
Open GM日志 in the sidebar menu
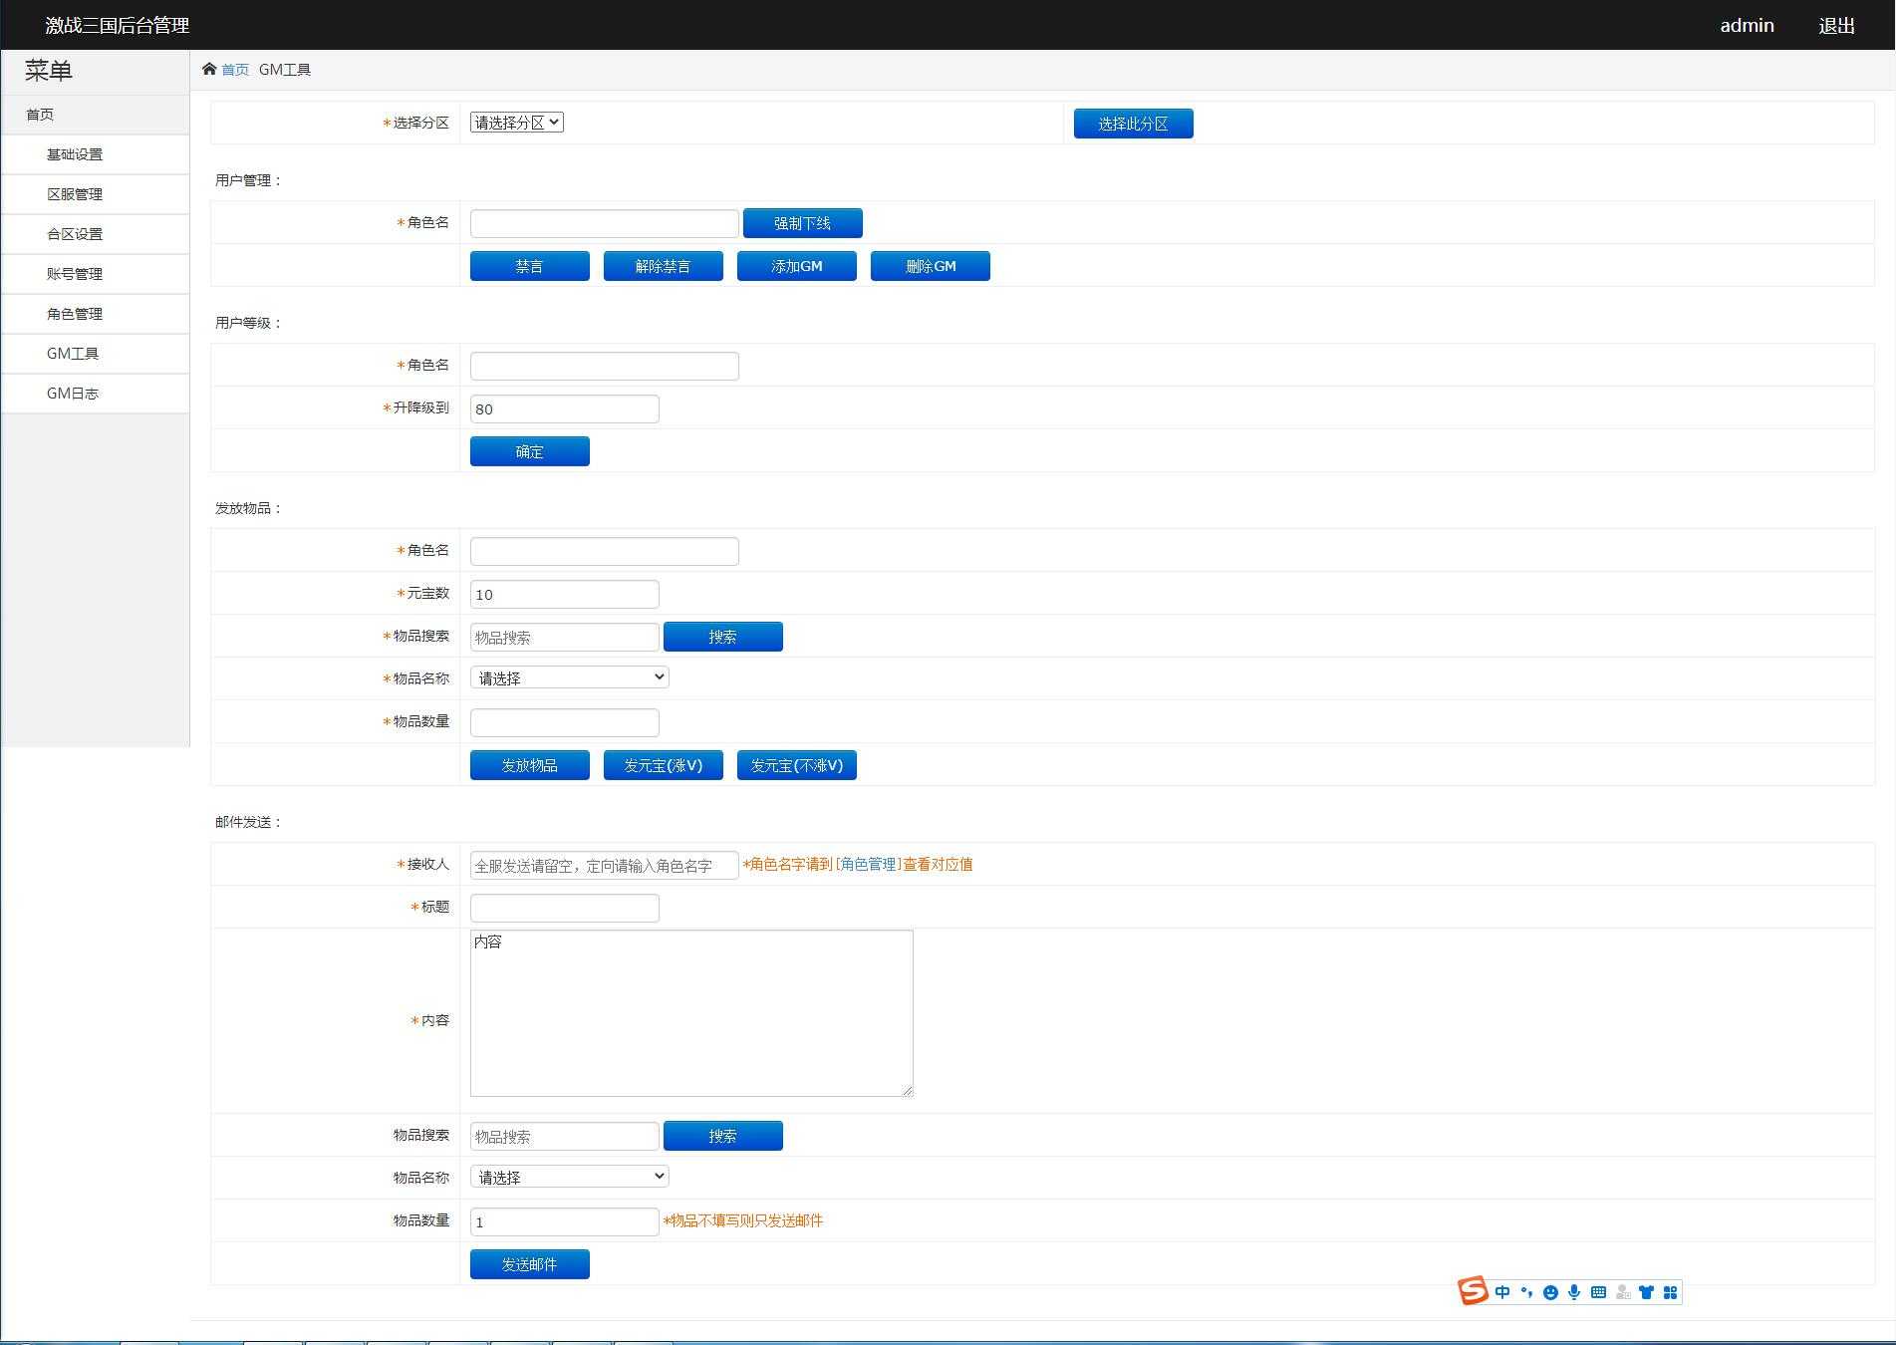point(73,394)
